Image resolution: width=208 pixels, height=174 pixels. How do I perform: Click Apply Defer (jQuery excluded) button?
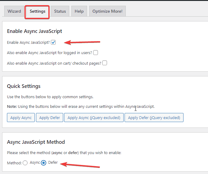coord(154,118)
